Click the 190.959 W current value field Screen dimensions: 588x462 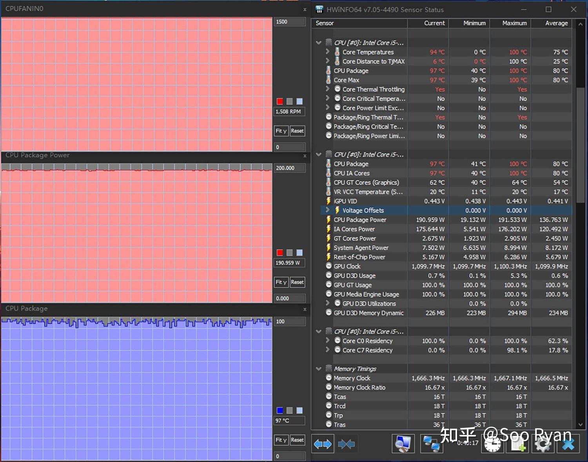pyautogui.click(x=290, y=263)
